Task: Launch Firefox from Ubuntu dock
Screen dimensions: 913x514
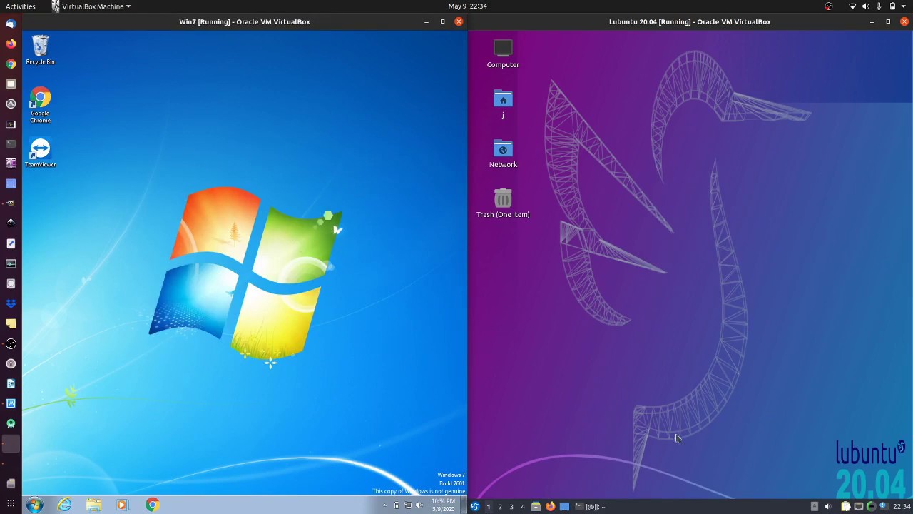Action: tap(11, 44)
